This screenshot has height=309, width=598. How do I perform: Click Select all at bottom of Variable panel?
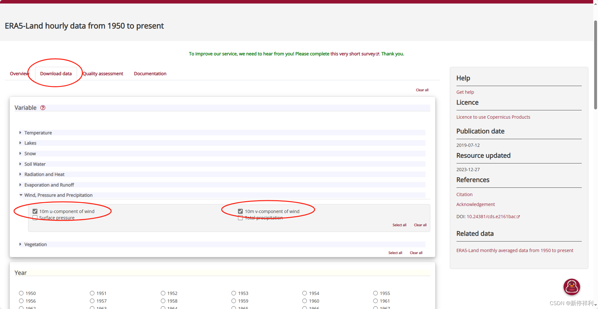tap(395, 253)
